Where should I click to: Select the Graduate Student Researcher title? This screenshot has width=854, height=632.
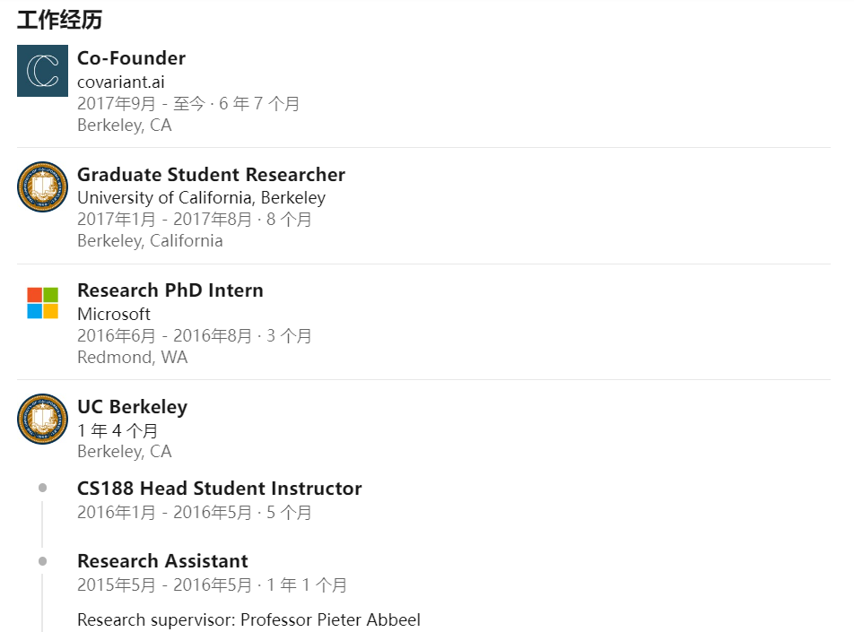tap(211, 175)
